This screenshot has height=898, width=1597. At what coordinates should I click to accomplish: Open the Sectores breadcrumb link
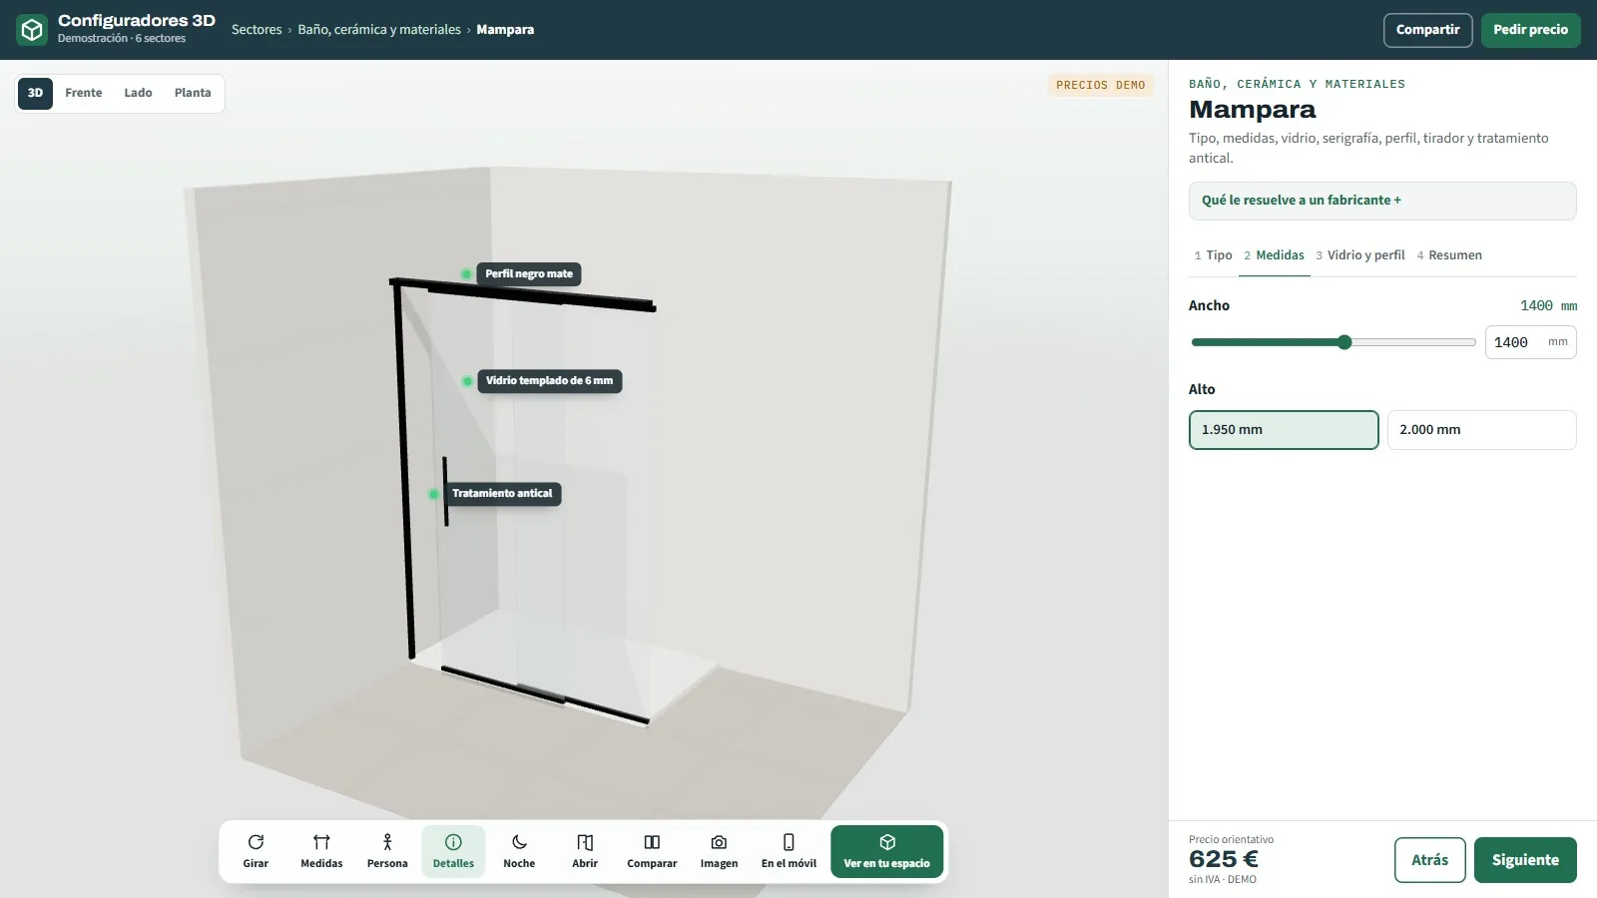[x=257, y=30]
